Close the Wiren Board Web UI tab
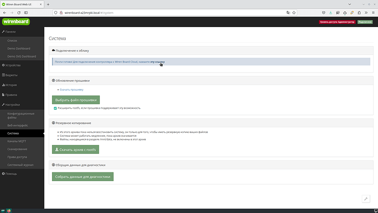Image resolution: width=378 pixels, height=213 pixels. (41, 4)
